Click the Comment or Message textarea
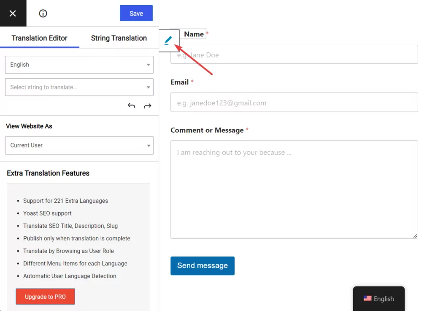 click(x=294, y=190)
